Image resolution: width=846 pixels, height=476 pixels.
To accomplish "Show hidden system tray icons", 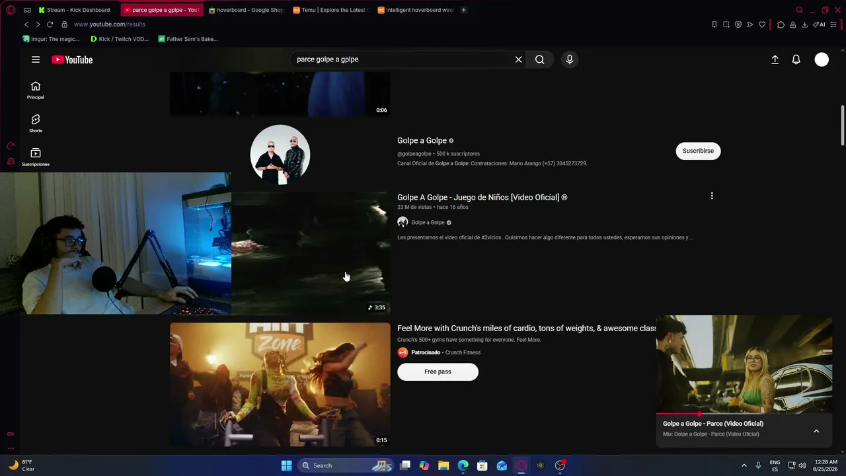I will 744,465.
